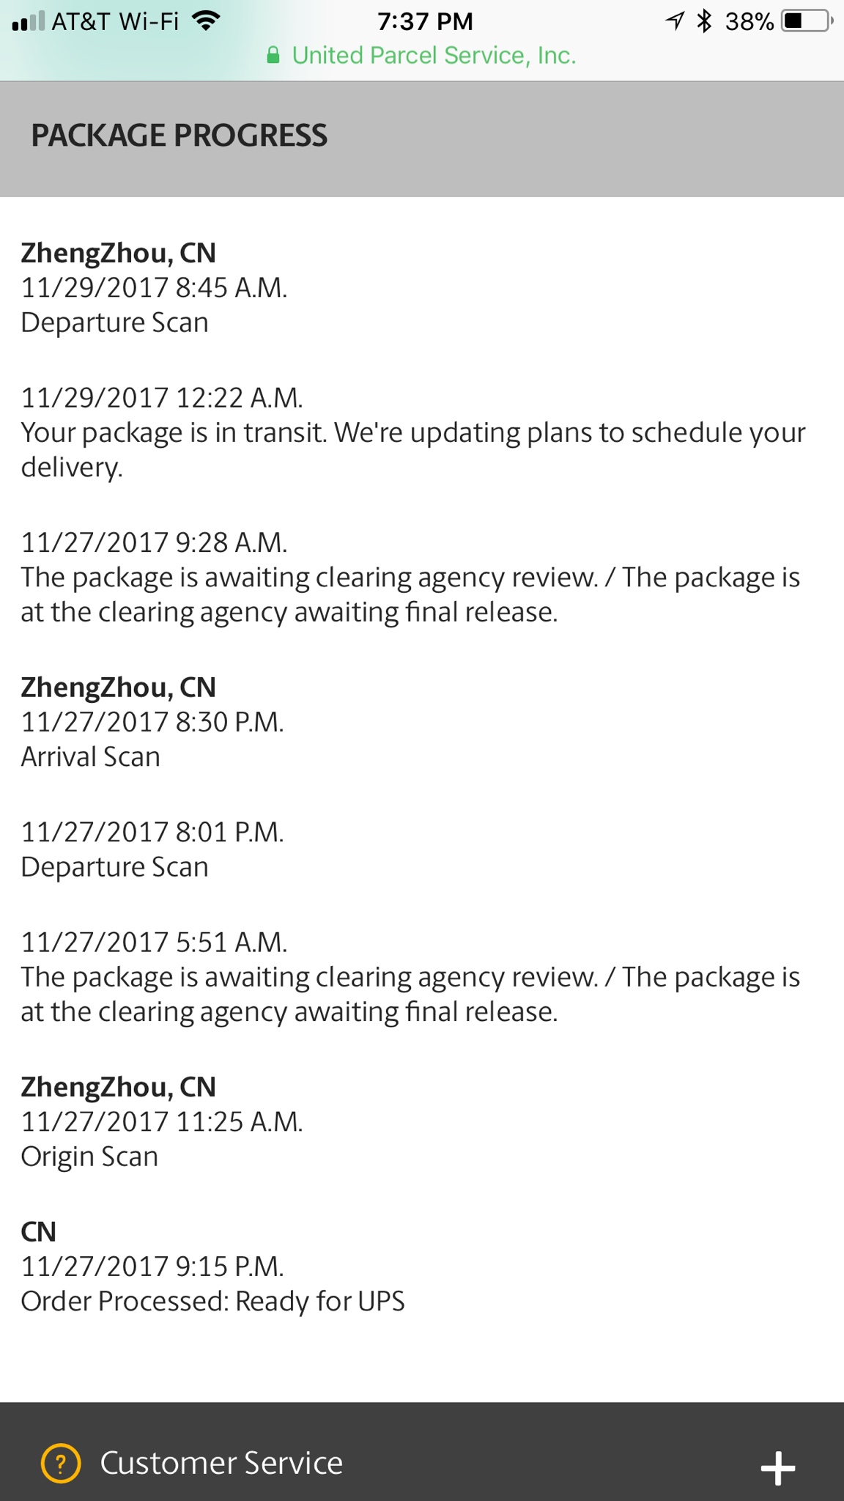Viewport: 844px width, 1501px height.
Task: Tap the location services arrow icon
Action: [x=675, y=21]
